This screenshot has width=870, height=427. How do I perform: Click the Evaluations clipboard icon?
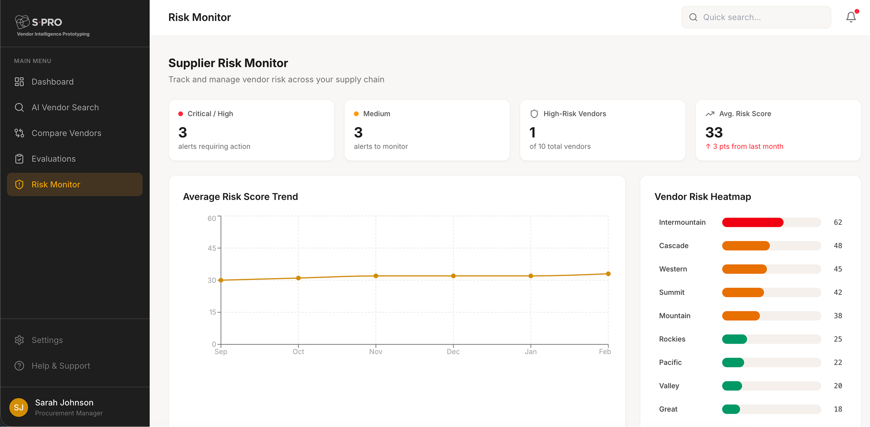coord(19,158)
